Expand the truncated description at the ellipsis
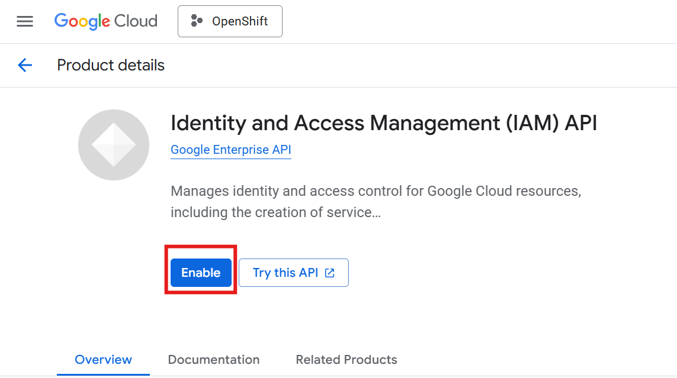The width and height of the screenshot is (677, 378). tap(375, 212)
